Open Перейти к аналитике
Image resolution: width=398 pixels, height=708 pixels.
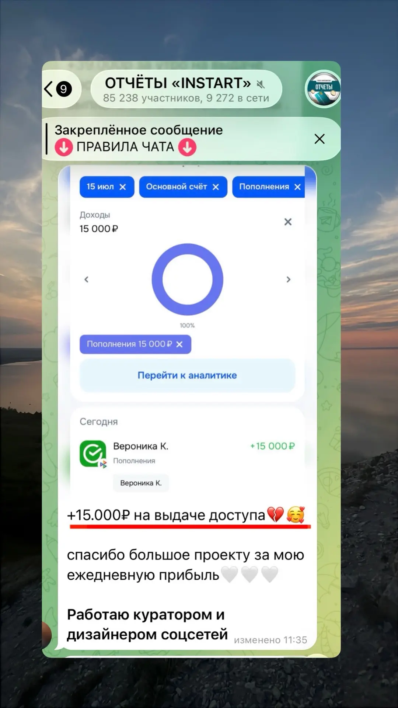pyautogui.click(x=187, y=375)
